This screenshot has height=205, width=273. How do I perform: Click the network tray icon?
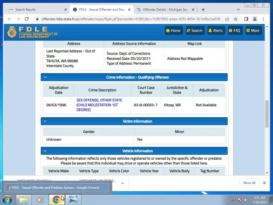233,200
